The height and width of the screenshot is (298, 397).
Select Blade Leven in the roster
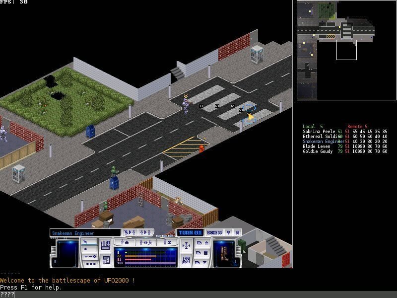345,147
